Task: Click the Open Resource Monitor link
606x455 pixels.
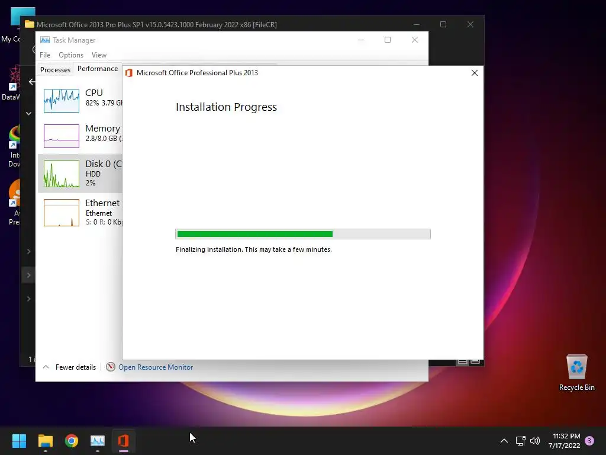Action: tap(156, 367)
